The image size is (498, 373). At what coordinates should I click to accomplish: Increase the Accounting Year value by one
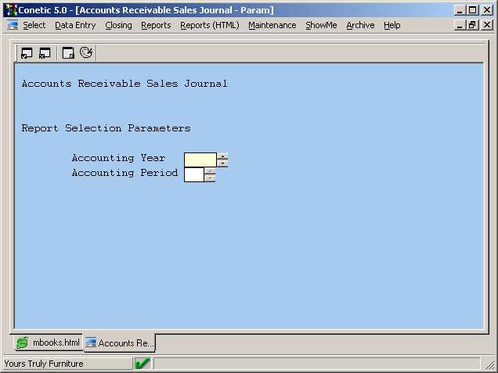pyautogui.click(x=222, y=156)
